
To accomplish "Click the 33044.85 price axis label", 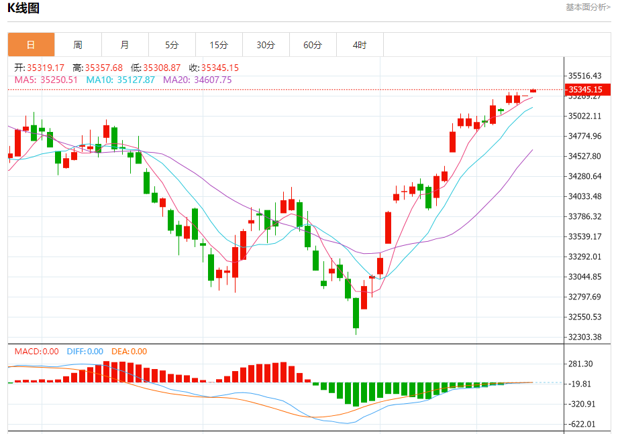I will [585, 277].
